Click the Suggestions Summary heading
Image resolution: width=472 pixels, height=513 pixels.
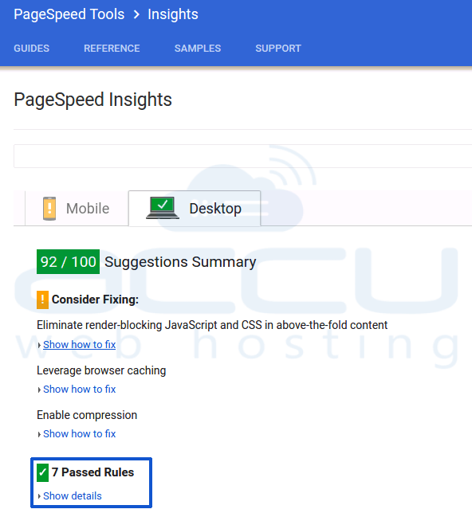click(180, 262)
